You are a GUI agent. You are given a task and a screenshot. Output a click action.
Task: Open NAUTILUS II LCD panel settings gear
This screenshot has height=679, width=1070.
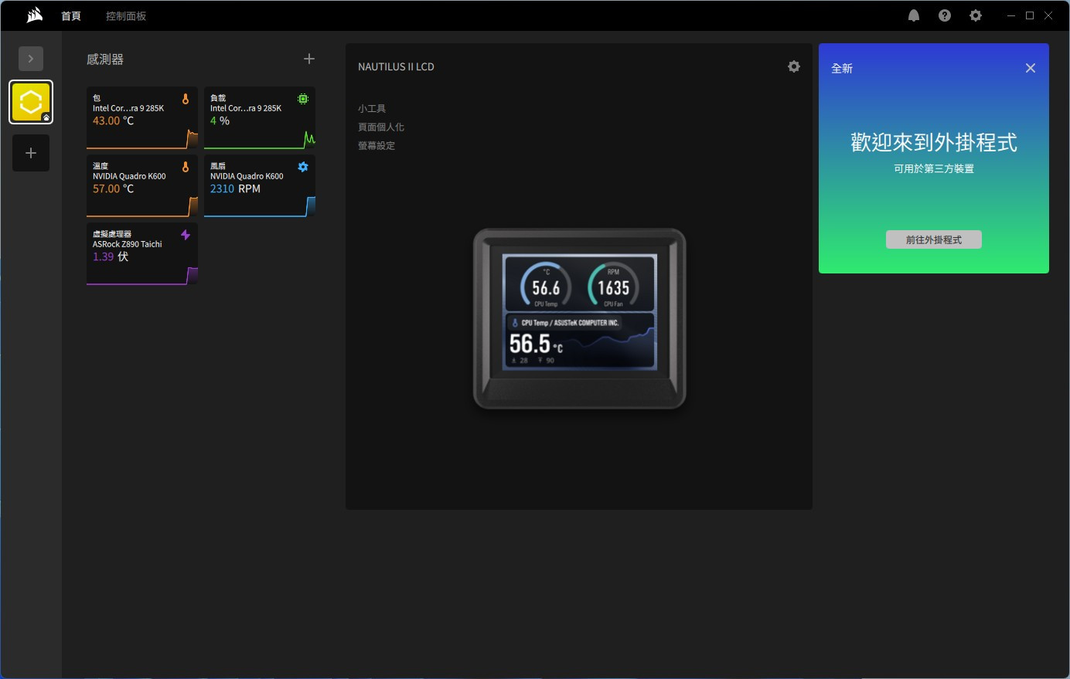794,66
